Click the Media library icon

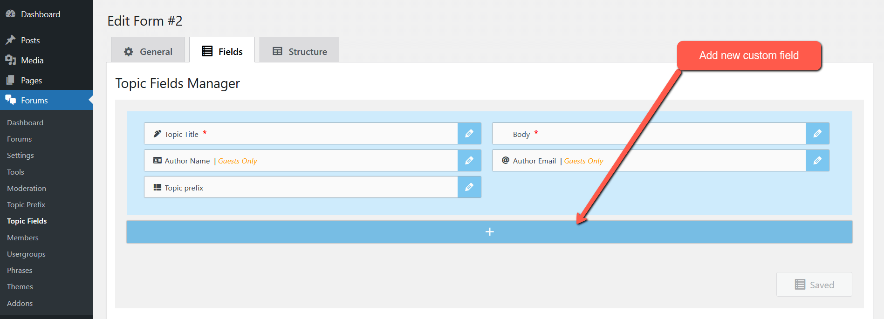click(10, 60)
